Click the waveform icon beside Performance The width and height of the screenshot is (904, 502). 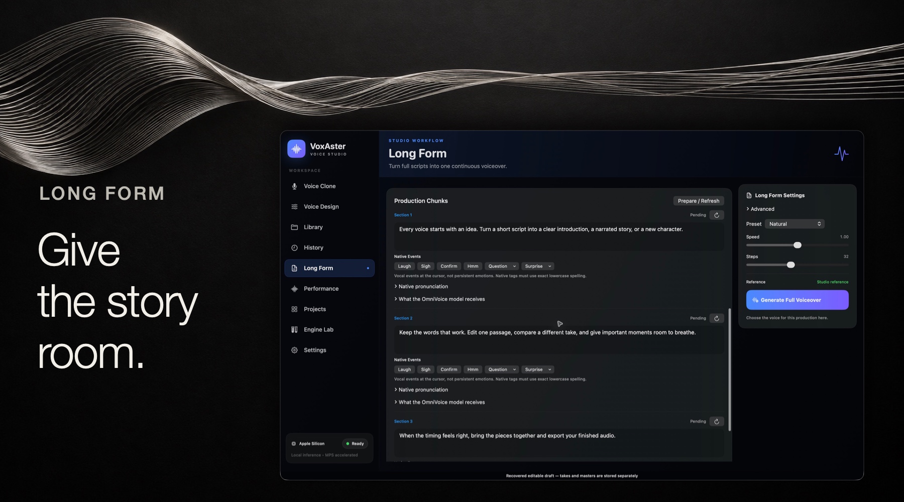(x=294, y=289)
